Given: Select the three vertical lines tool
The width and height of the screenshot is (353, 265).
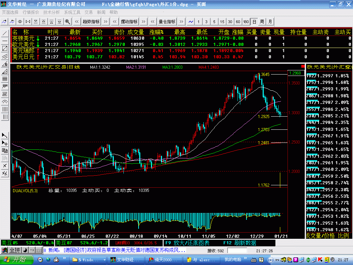Looking at the screenshot, I should tap(5, 117).
